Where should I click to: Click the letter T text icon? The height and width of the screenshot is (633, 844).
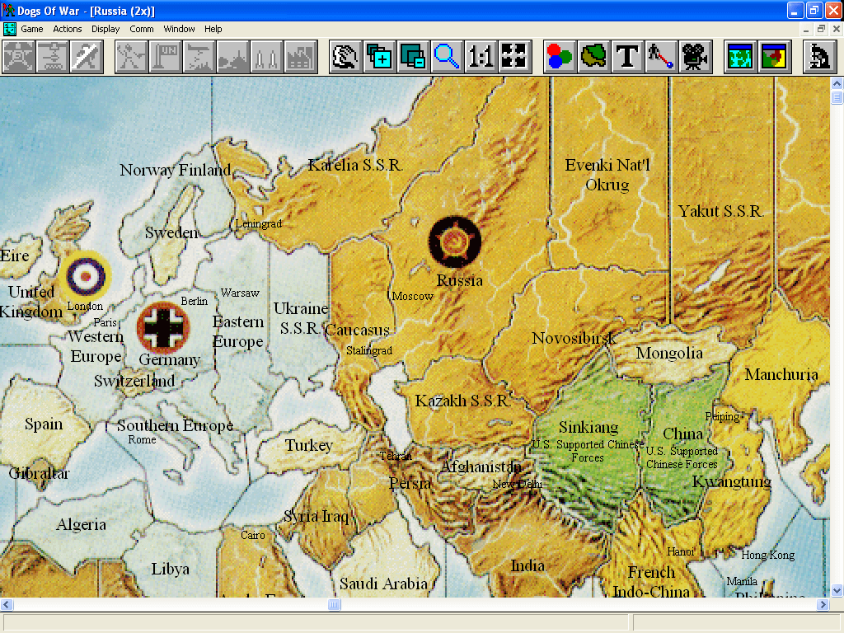pyautogui.click(x=627, y=57)
